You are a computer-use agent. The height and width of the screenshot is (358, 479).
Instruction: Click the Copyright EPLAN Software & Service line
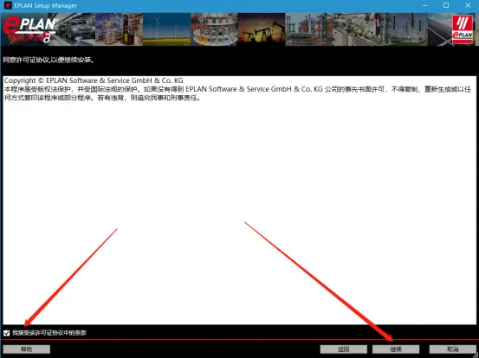coord(94,80)
